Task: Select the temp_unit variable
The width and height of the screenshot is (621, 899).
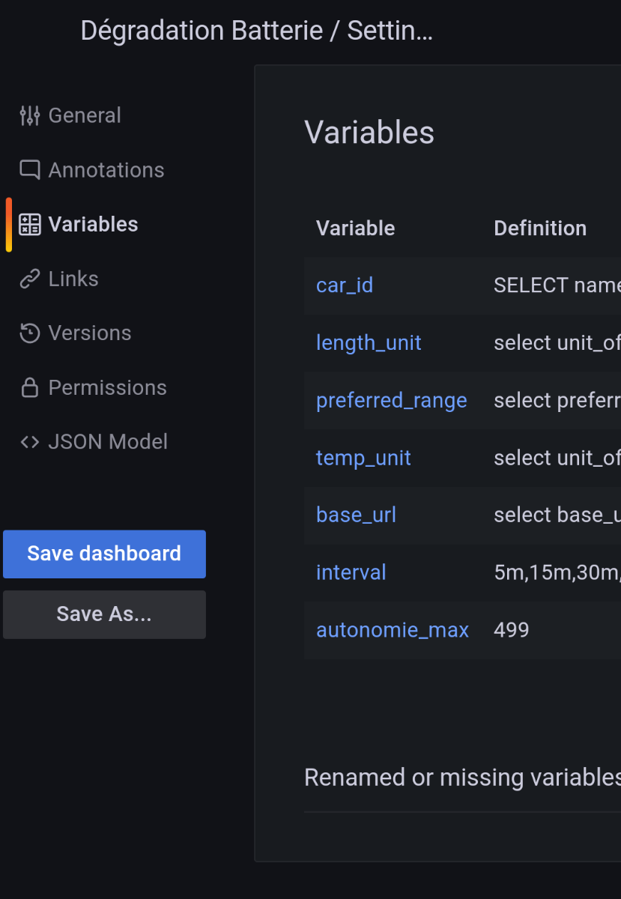Action: [x=363, y=458]
